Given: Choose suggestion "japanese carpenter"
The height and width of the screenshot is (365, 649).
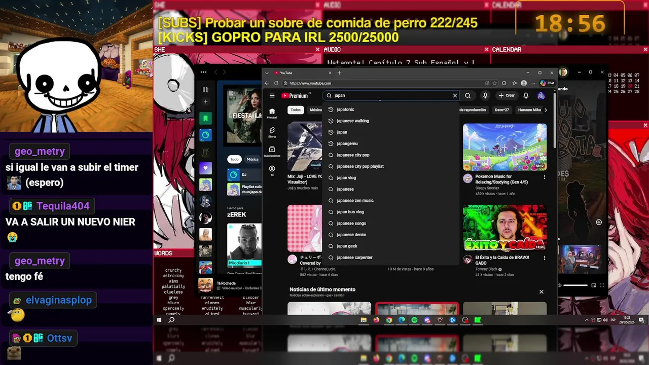Looking at the screenshot, I should pyautogui.click(x=389, y=257).
